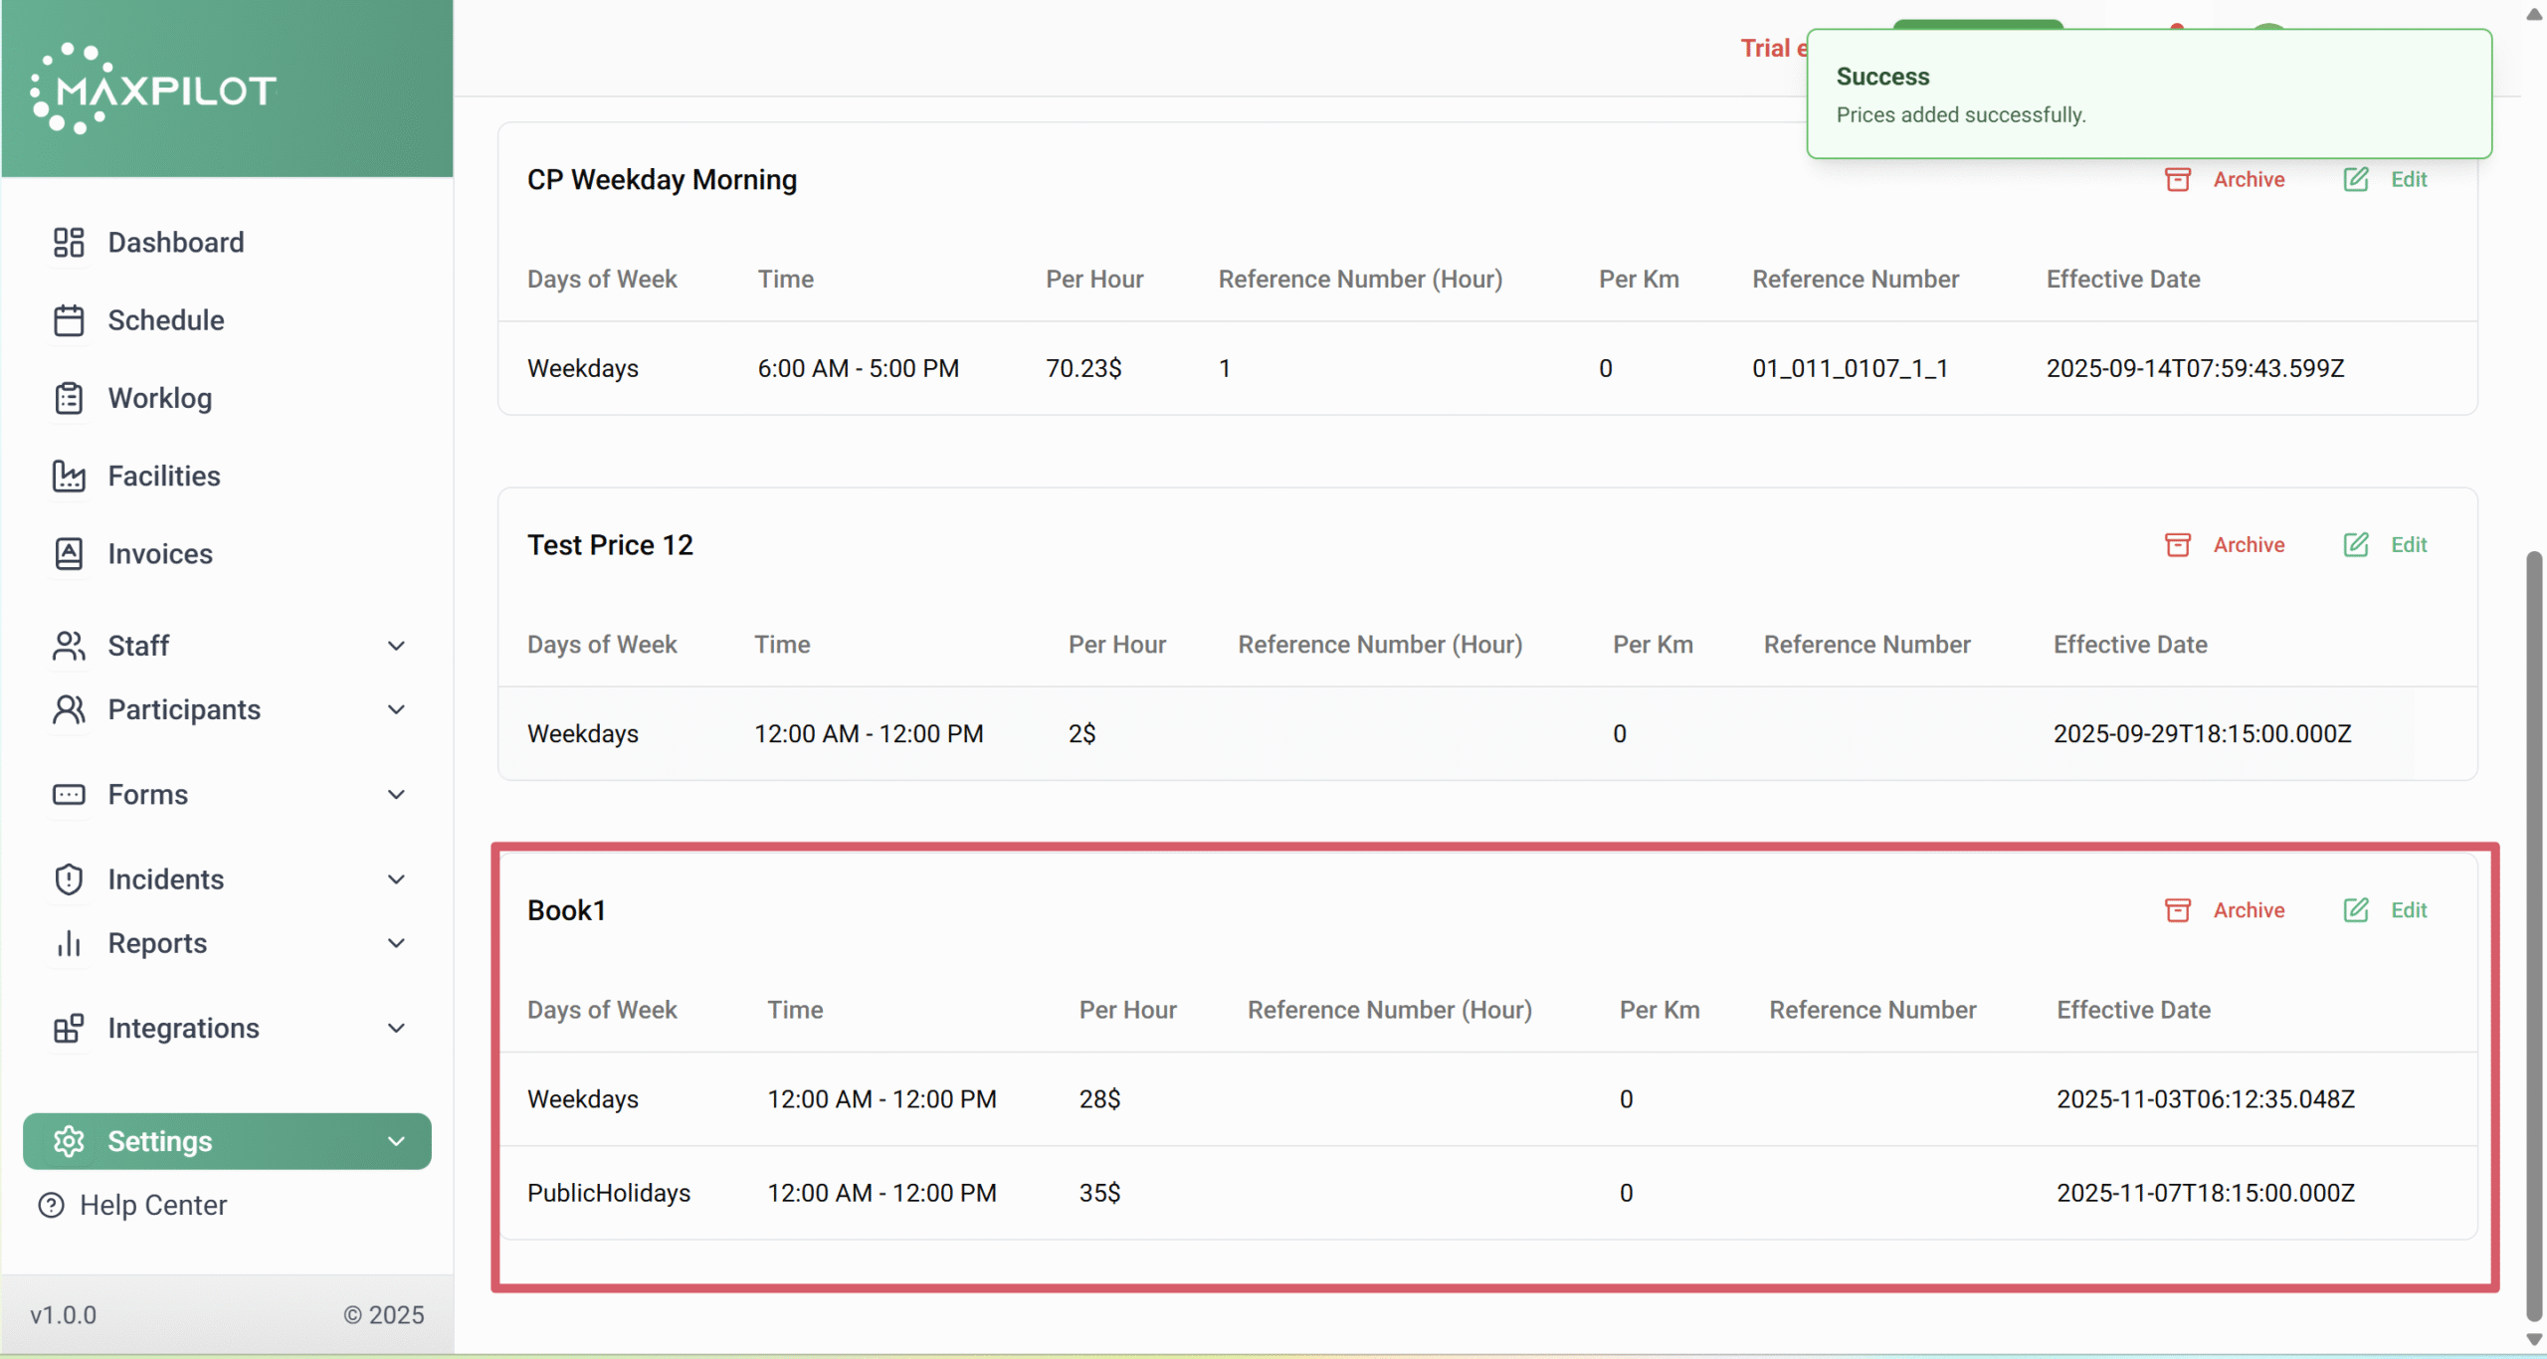This screenshot has height=1359, width=2547.
Task: Expand the Integrations chevron
Action: point(396,1028)
